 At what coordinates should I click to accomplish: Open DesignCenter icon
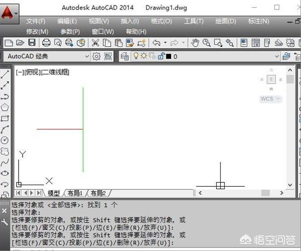click(x=256, y=43)
